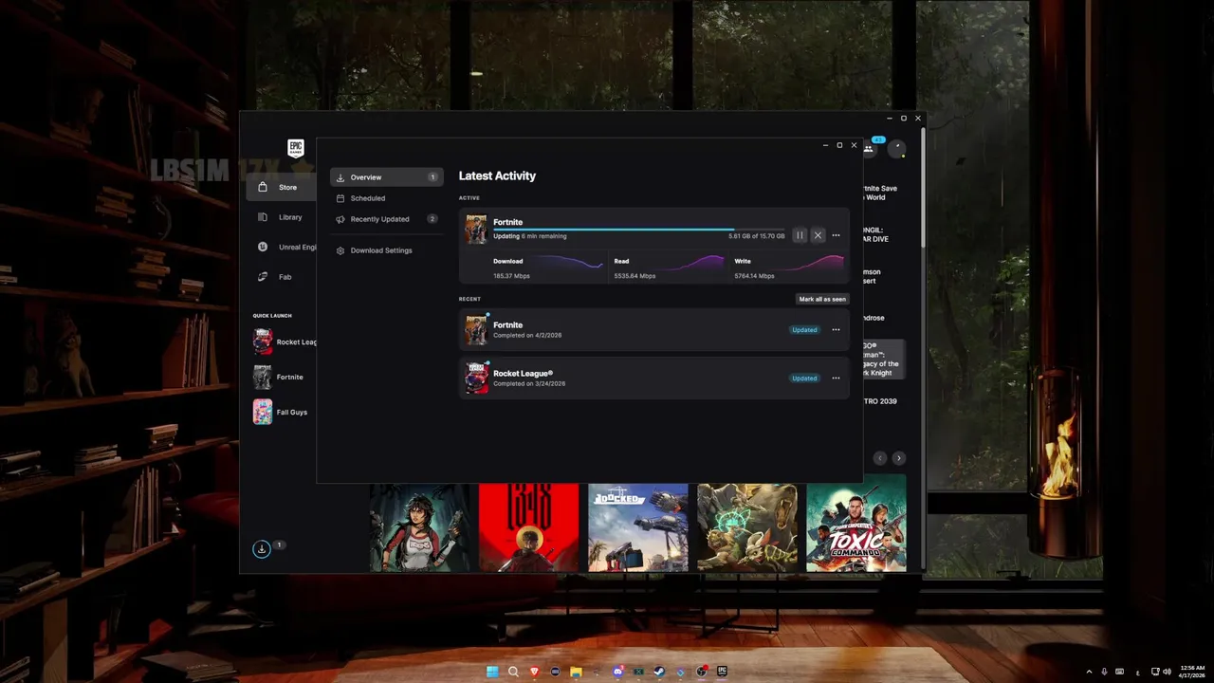The image size is (1214, 683).
Task: Open volume control in system tray
Action: pos(1166,672)
